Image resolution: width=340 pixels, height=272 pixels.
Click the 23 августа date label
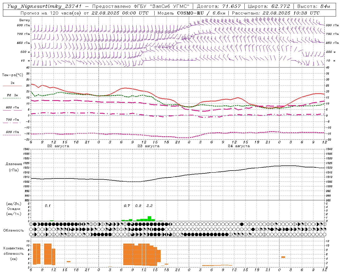tap(148, 146)
